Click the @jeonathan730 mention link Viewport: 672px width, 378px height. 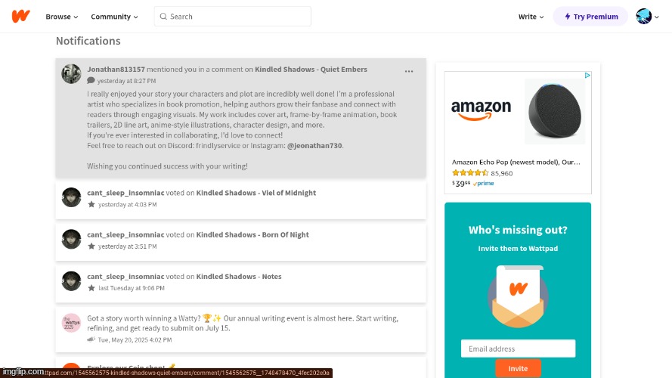314,145
